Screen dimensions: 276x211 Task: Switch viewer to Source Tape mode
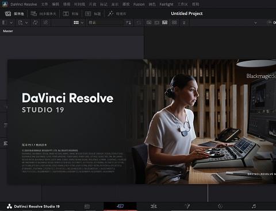tap(157, 22)
